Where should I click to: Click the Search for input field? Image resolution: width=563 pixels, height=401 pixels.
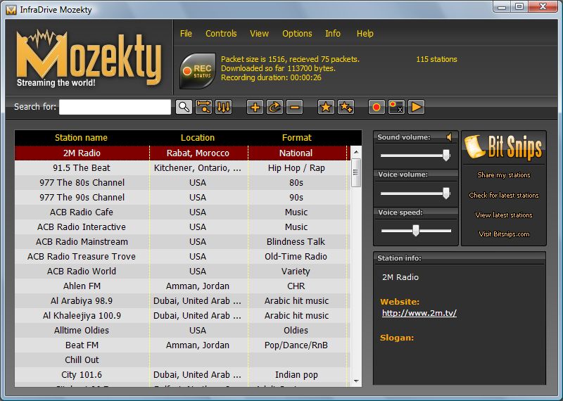(115, 107)
